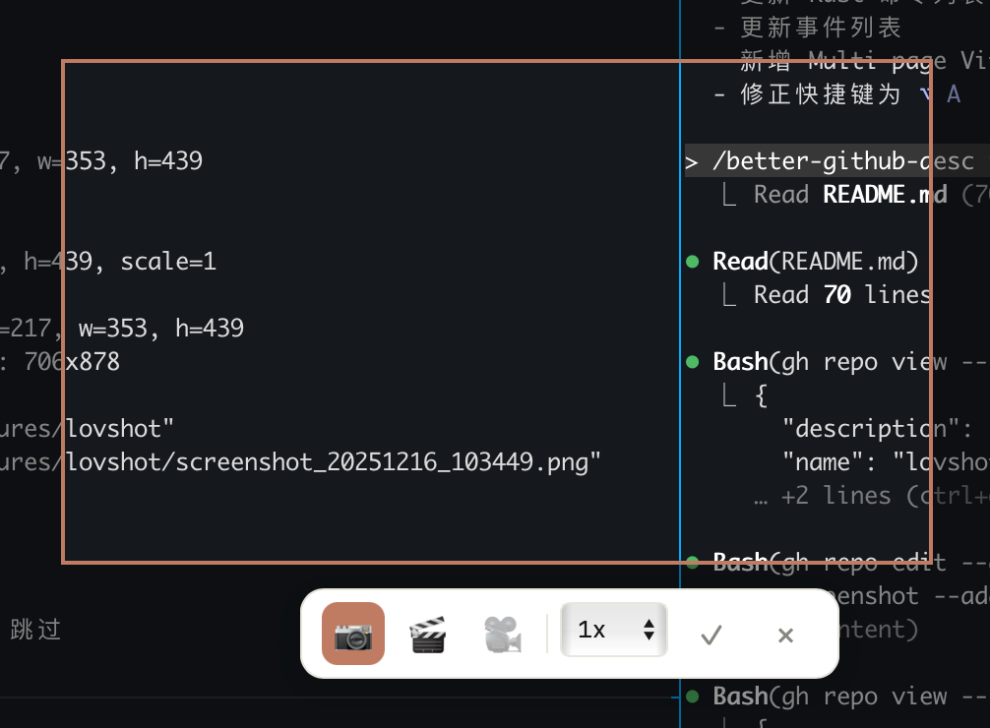Confirm capture with the checkmark
This screenshot has width=990, height=728.
pos(712,635)
